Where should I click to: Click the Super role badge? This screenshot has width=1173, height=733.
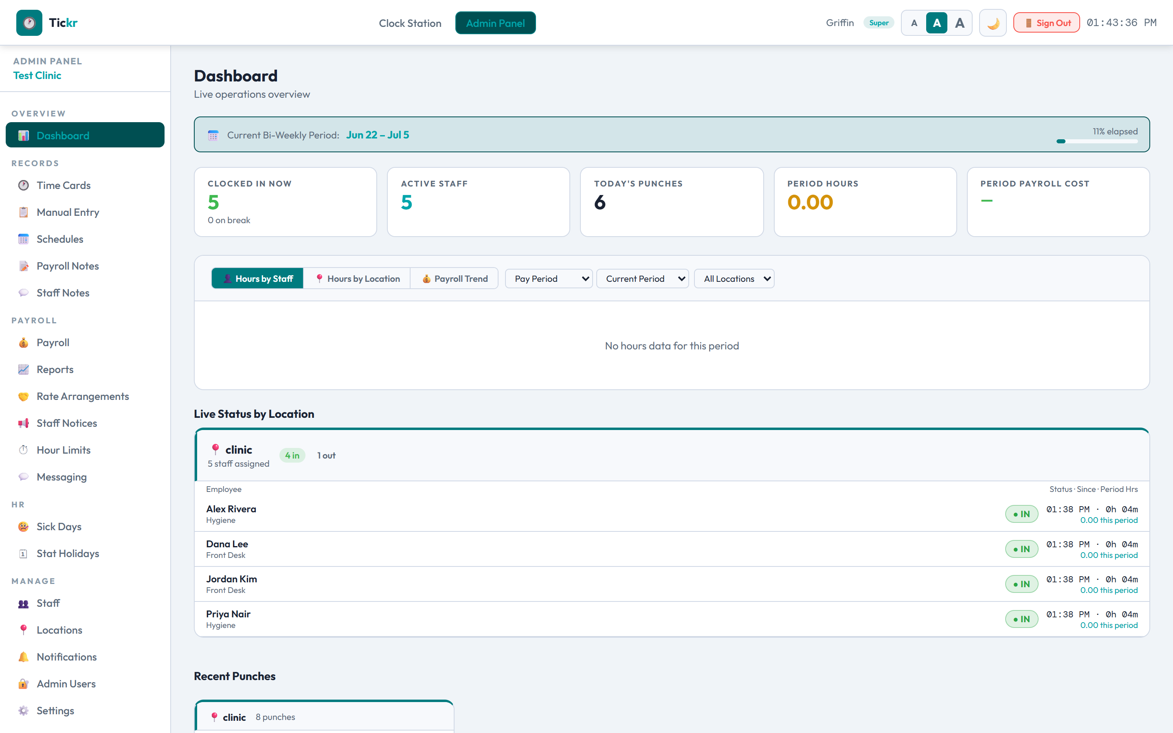pos(879,23)
